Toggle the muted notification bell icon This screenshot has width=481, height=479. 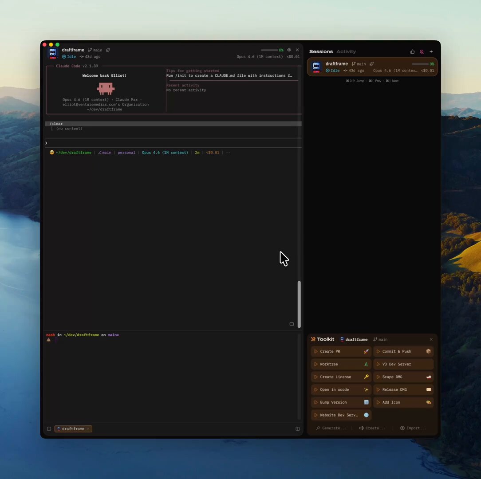click(x=422, y=52)
